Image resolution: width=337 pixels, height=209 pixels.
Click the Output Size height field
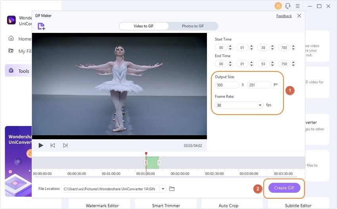258,84
